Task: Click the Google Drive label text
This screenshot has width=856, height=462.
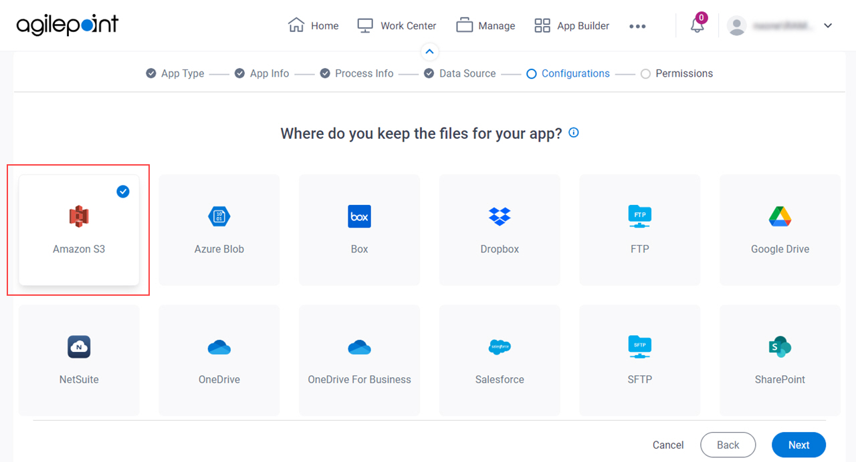Action: pos(780,249)
